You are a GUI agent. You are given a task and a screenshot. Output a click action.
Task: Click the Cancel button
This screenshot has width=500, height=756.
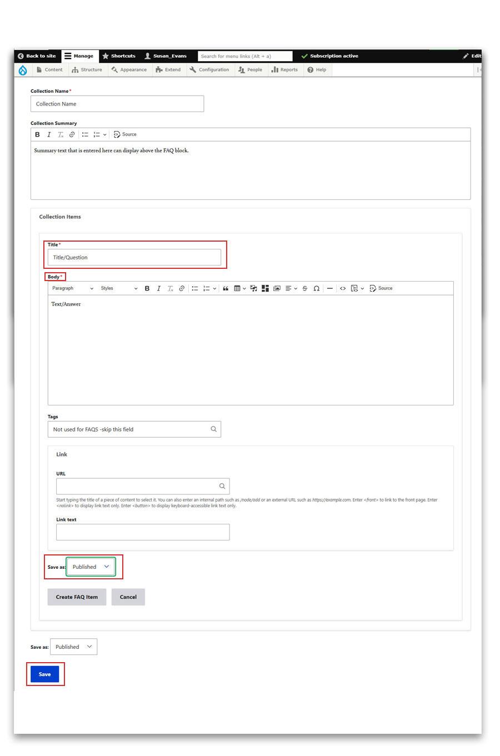click(x=128, y=597)
